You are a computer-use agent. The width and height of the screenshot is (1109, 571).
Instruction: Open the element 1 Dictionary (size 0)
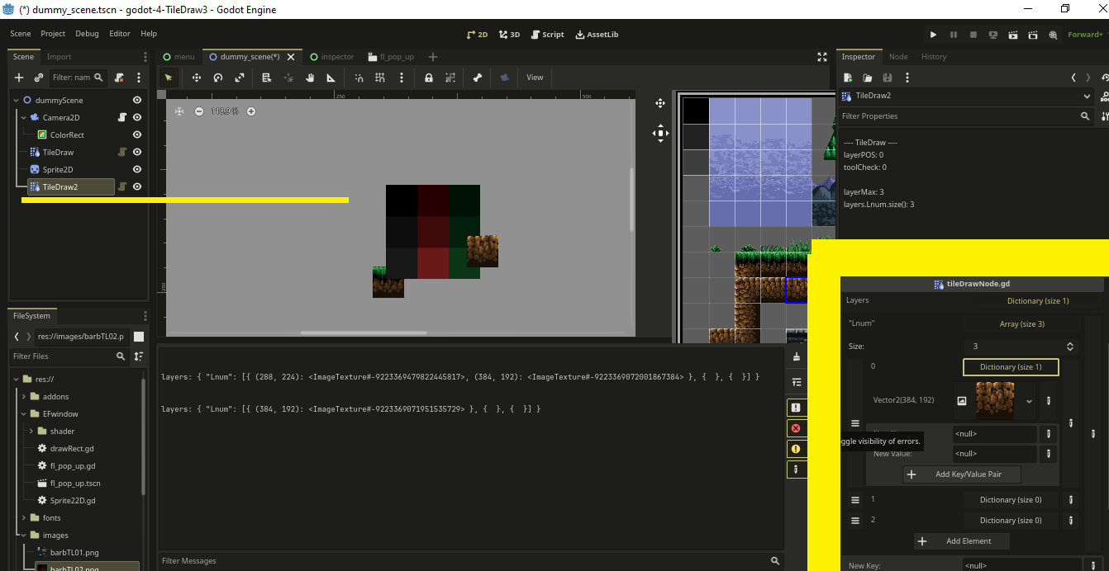click(1011, 499)
